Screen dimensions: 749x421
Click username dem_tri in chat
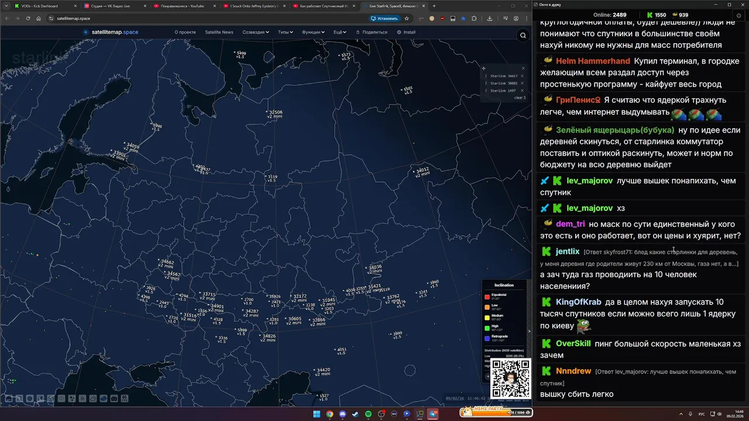(x=570, y=224)
